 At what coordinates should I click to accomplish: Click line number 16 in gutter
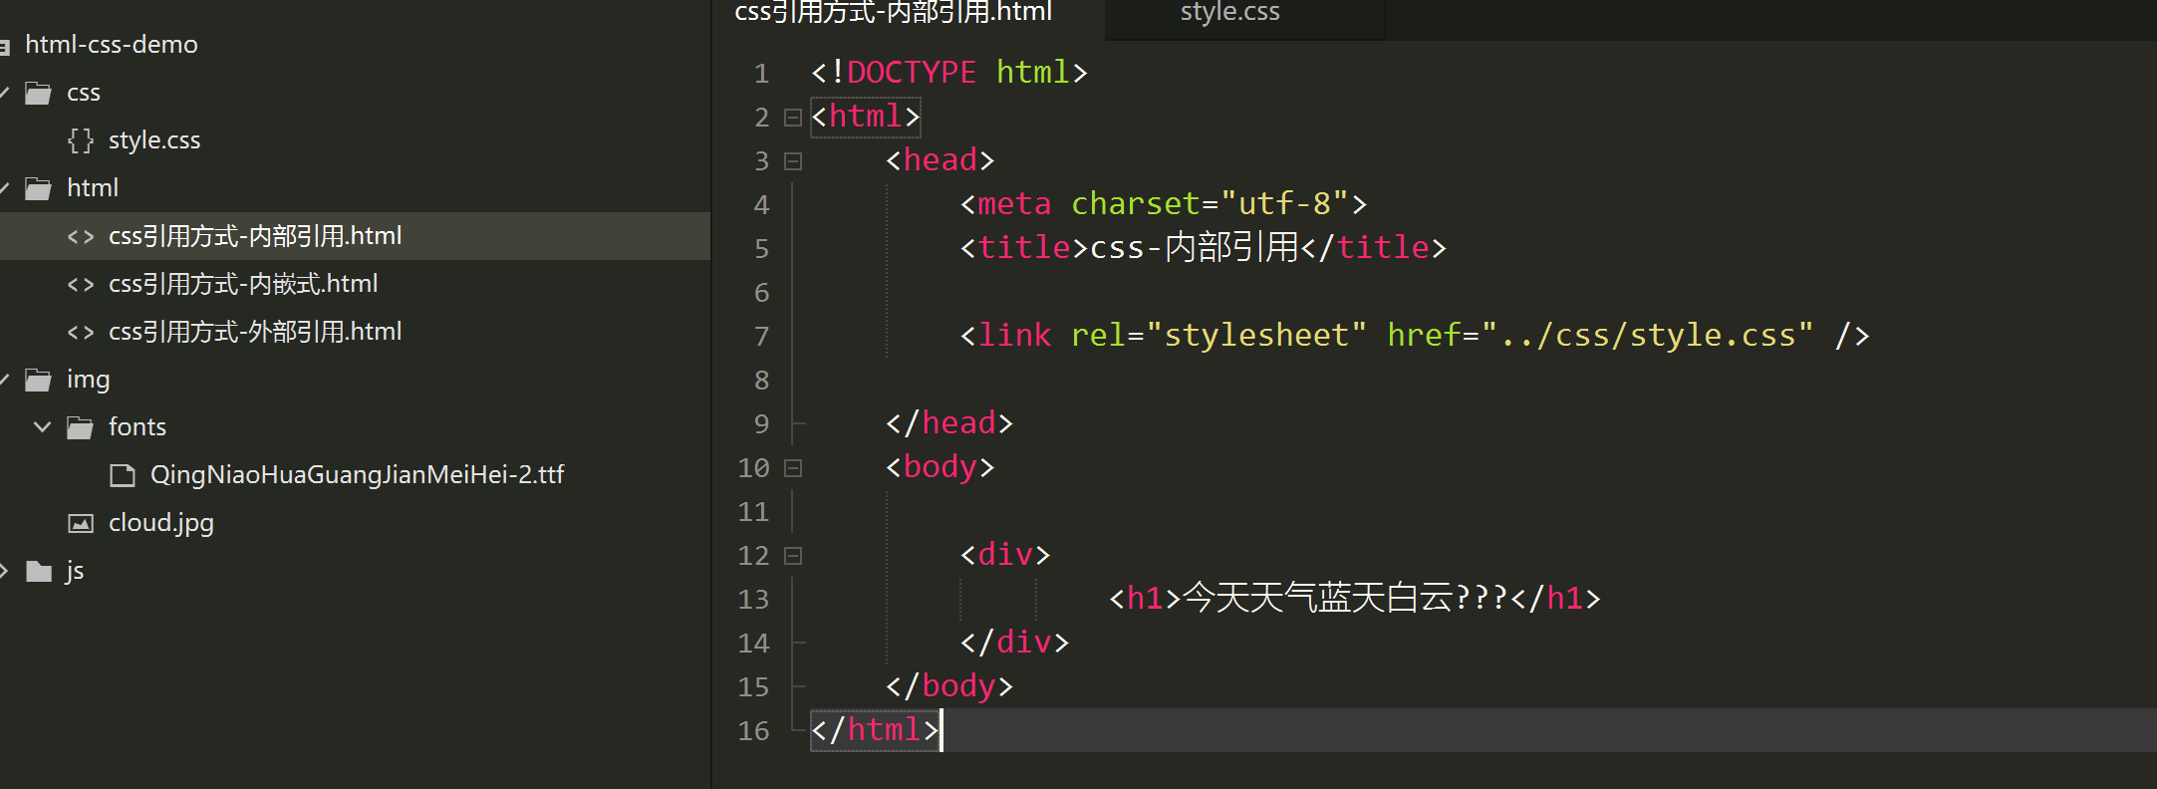click(x=754, y=731)
